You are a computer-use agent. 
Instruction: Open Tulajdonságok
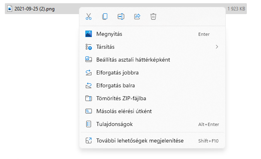pyautogui.click(x=152, y=124)
